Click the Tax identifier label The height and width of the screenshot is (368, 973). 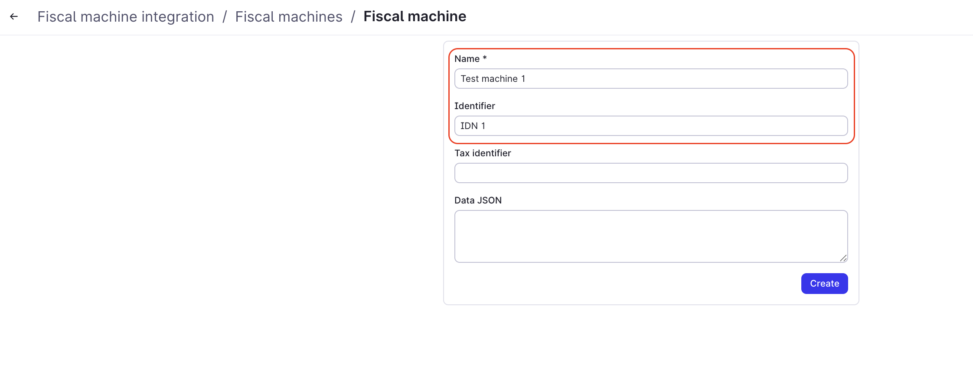coord(483,153)
